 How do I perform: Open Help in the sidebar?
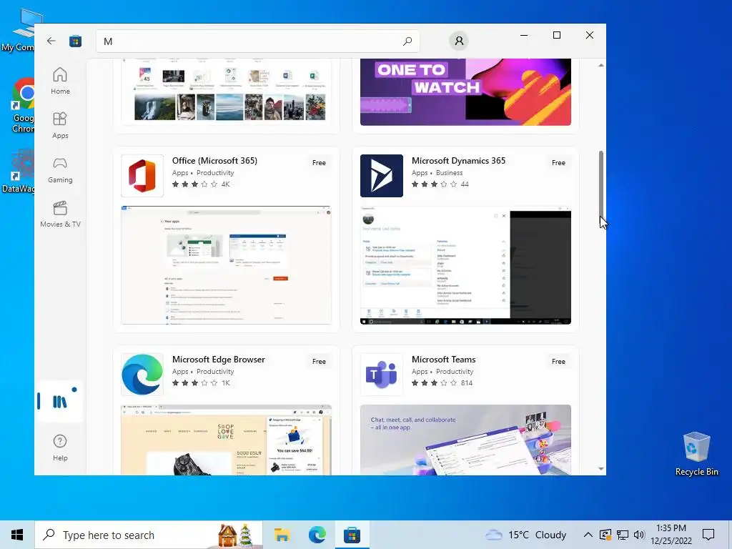click(60, 447)
